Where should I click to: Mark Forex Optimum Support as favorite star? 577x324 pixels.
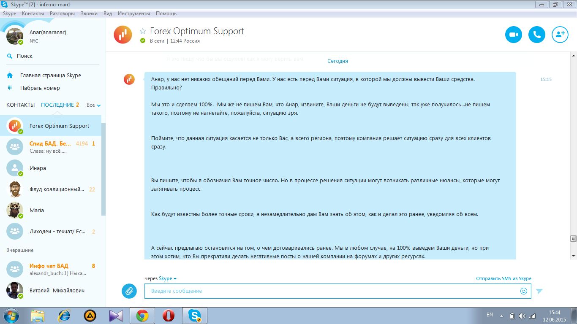click(143, 31)
